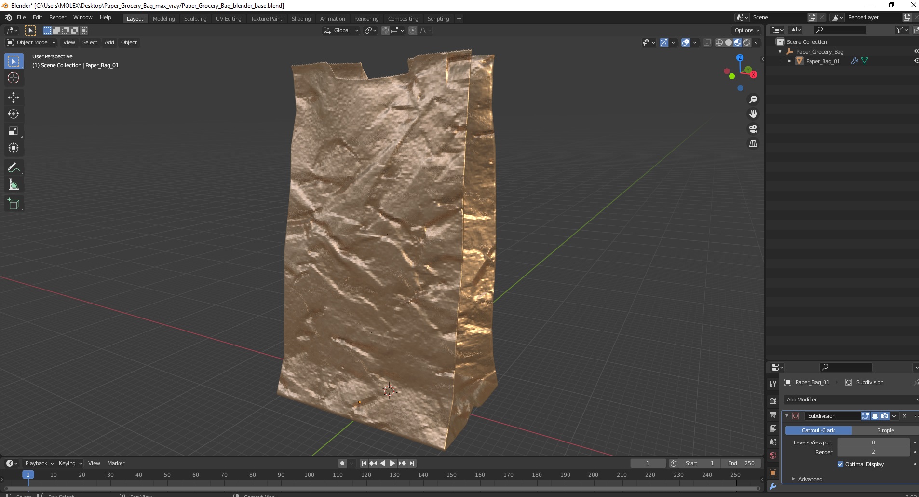Toggle X-ray display
This screenshot has height=497, width=919.
pyautogui.click(x=707, y=42)
